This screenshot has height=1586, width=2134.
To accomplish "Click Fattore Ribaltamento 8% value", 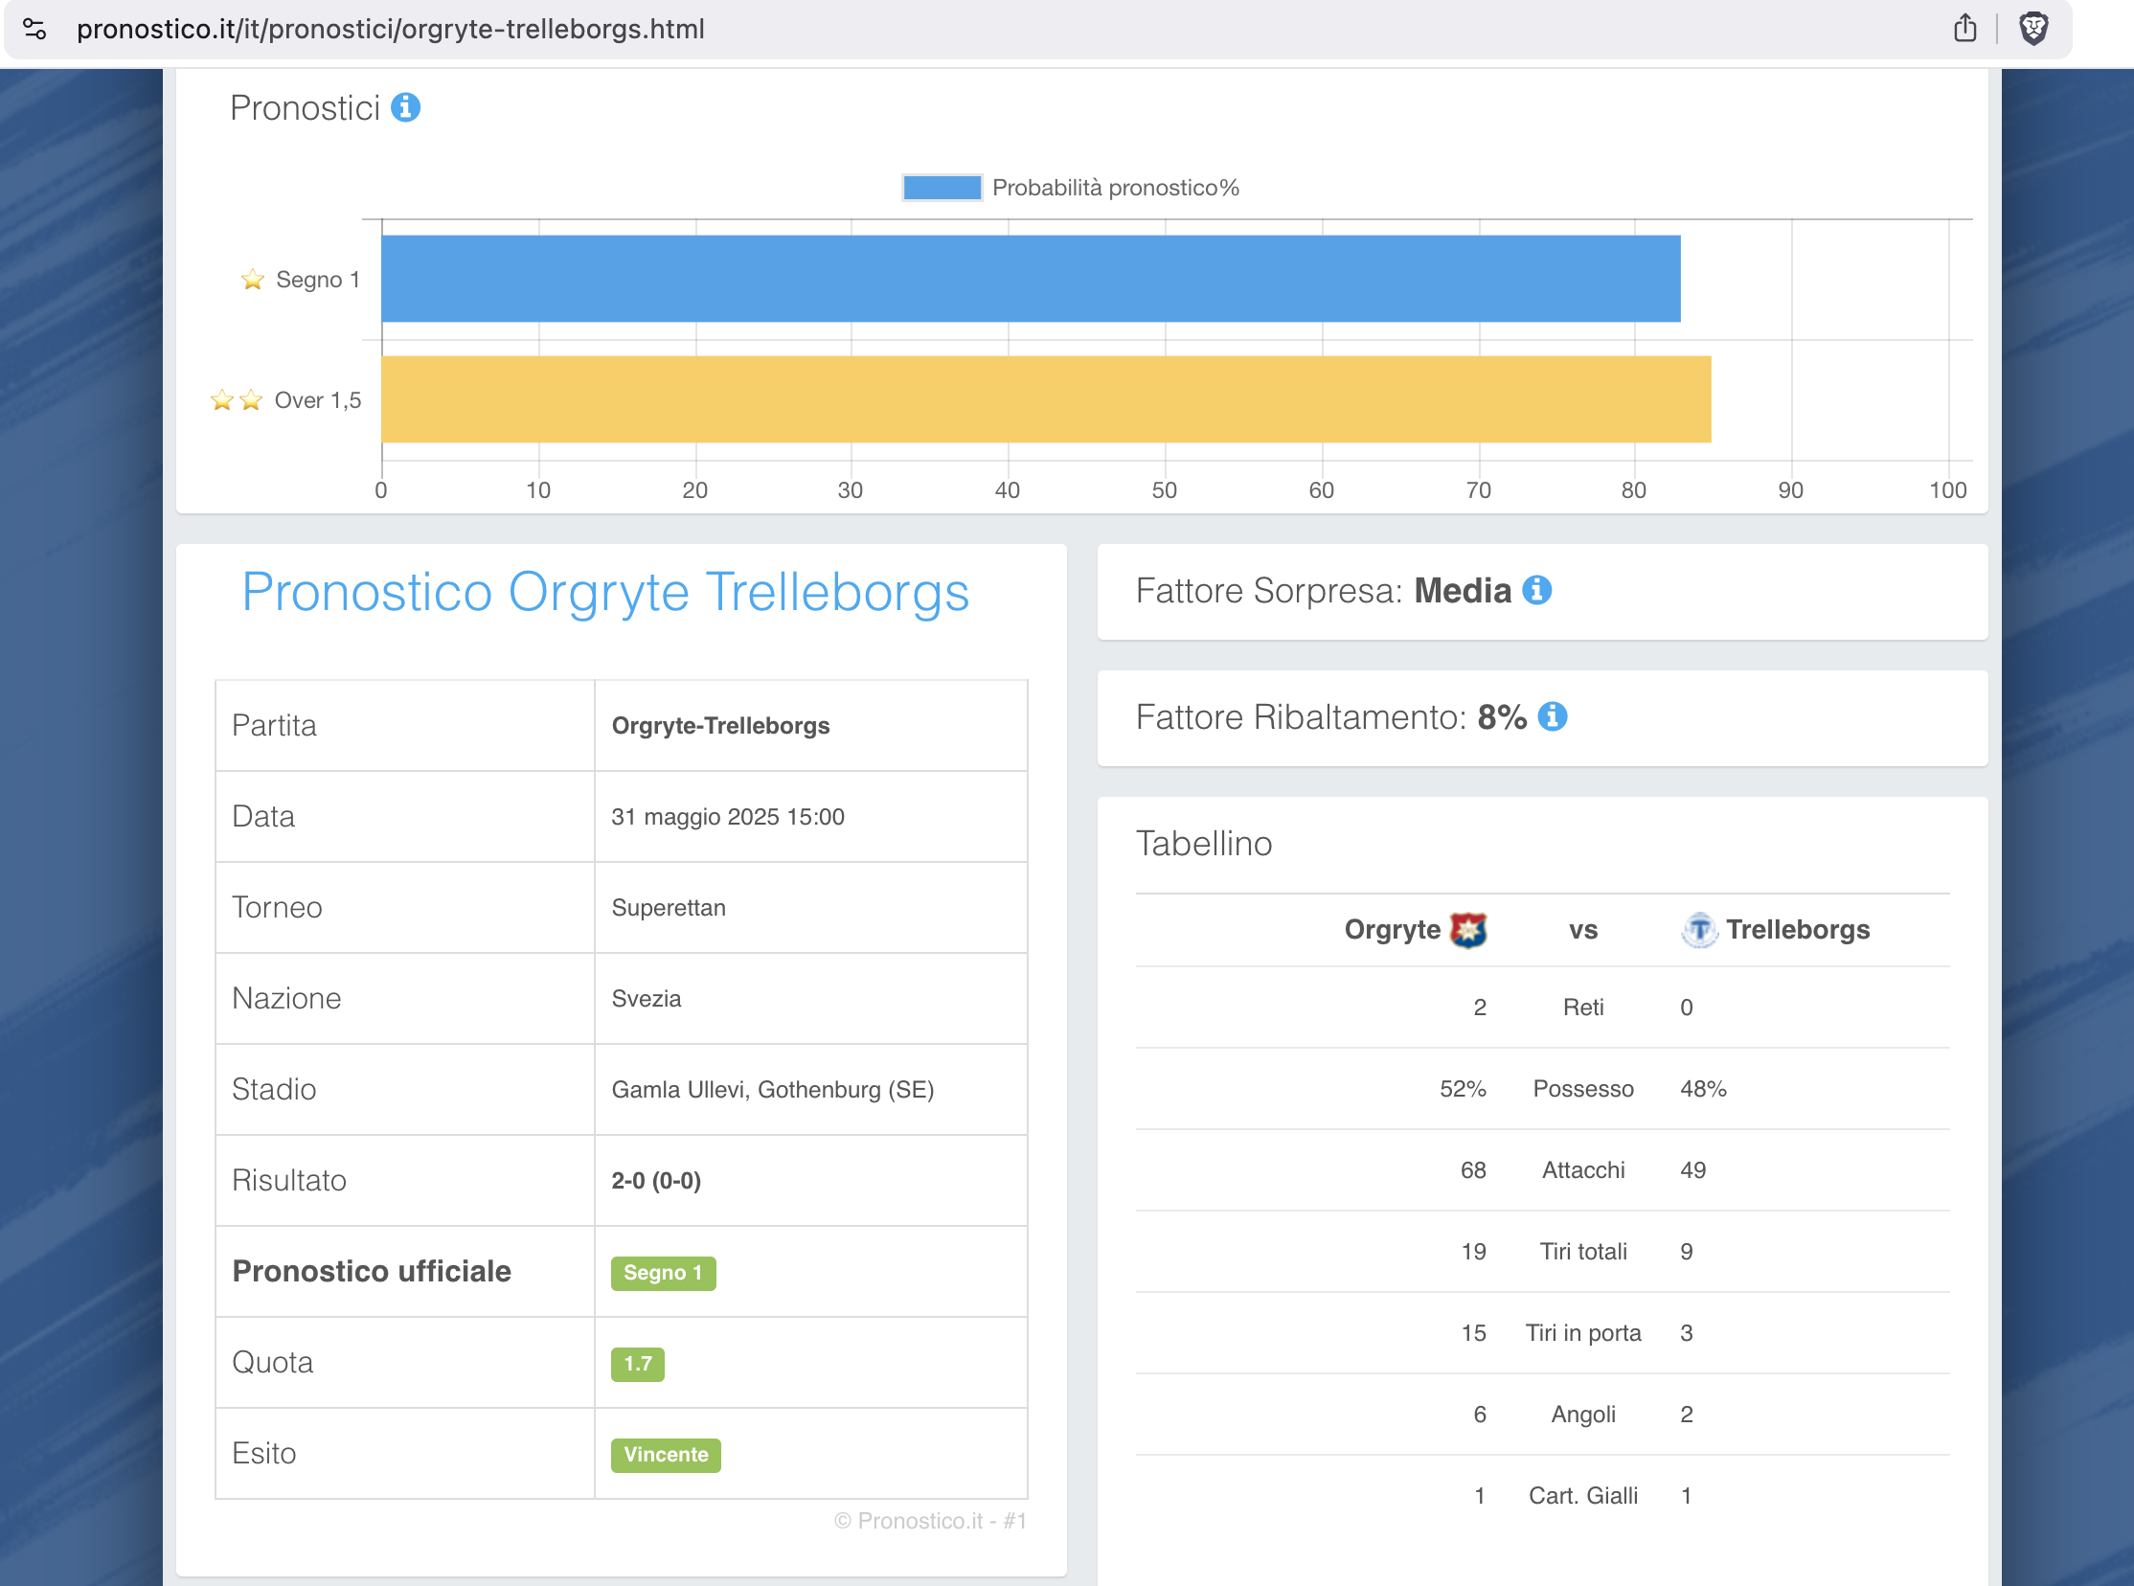I will click(x=1502, y=717).
